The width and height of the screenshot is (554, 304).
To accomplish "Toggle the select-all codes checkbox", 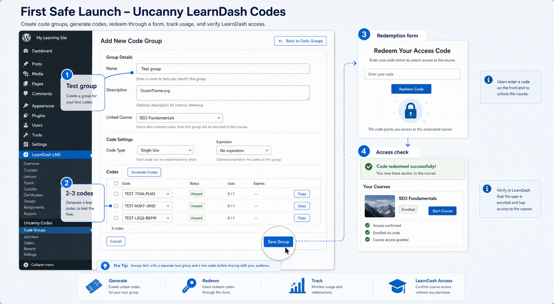I will click(x=116, y=183).
